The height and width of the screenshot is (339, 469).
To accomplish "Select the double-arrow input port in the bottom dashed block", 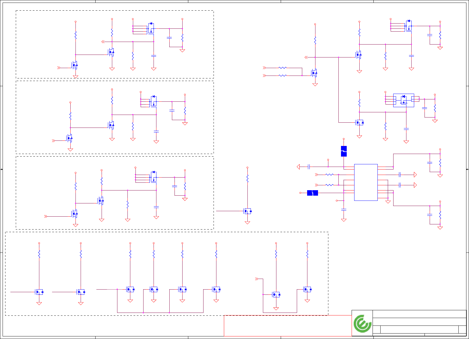I will (x=257, y=279).
